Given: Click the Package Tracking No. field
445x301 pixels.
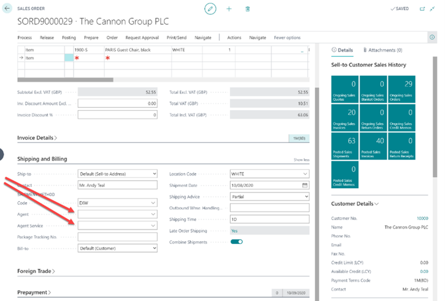Looking at the screenshot, I should pyautogui.click(x=117, y=237).
